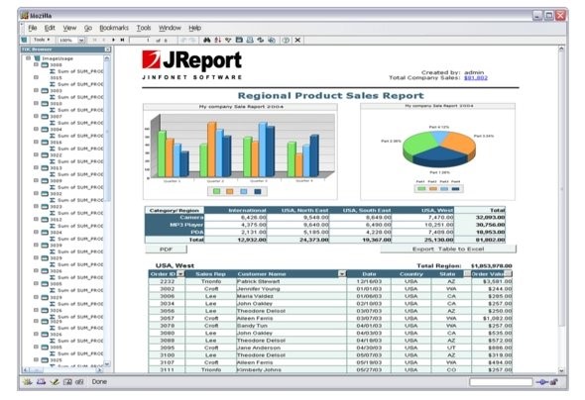The image size is (585, 400).
Task: Click the binoculars search icon in toolbar
Action: pyautogui.click(x=206, y=40)
